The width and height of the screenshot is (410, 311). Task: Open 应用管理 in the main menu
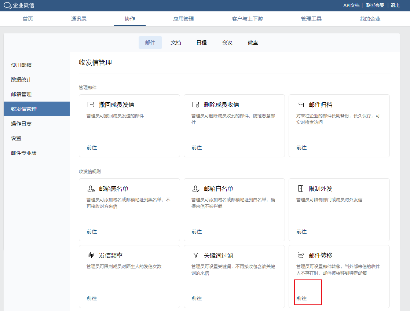183,19
